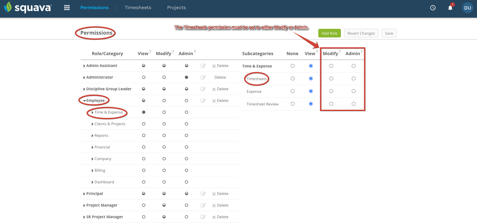The width and height of the screenshot is (477, 223).
Task: Click the Save button
Action: 389,33
